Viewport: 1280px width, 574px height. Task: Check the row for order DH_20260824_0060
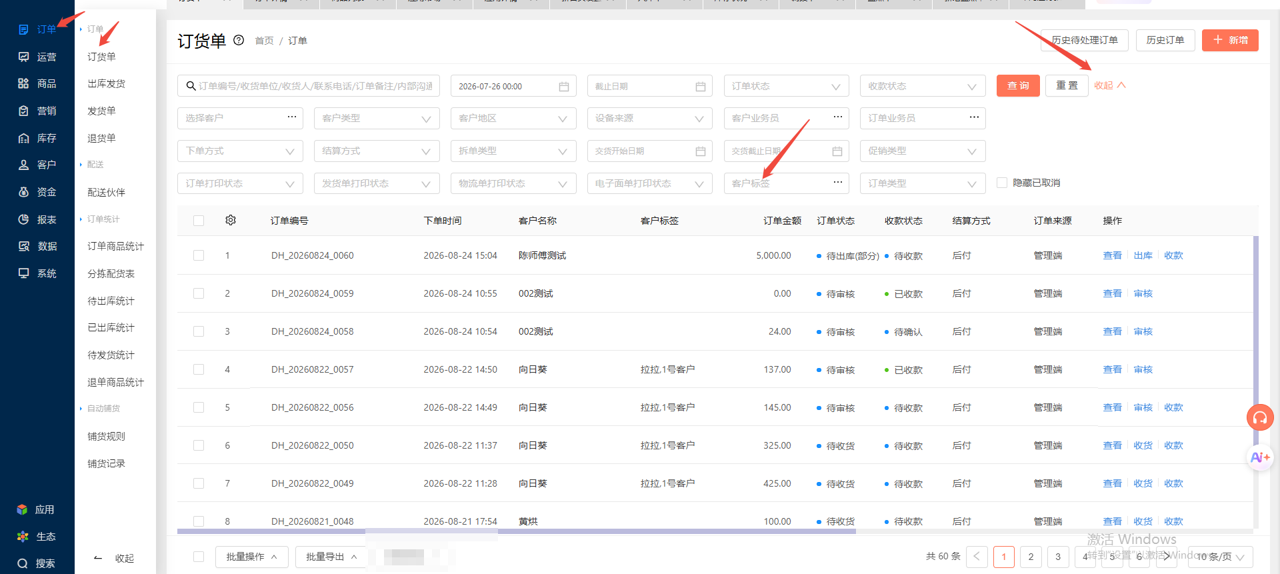tap(199, 255)
